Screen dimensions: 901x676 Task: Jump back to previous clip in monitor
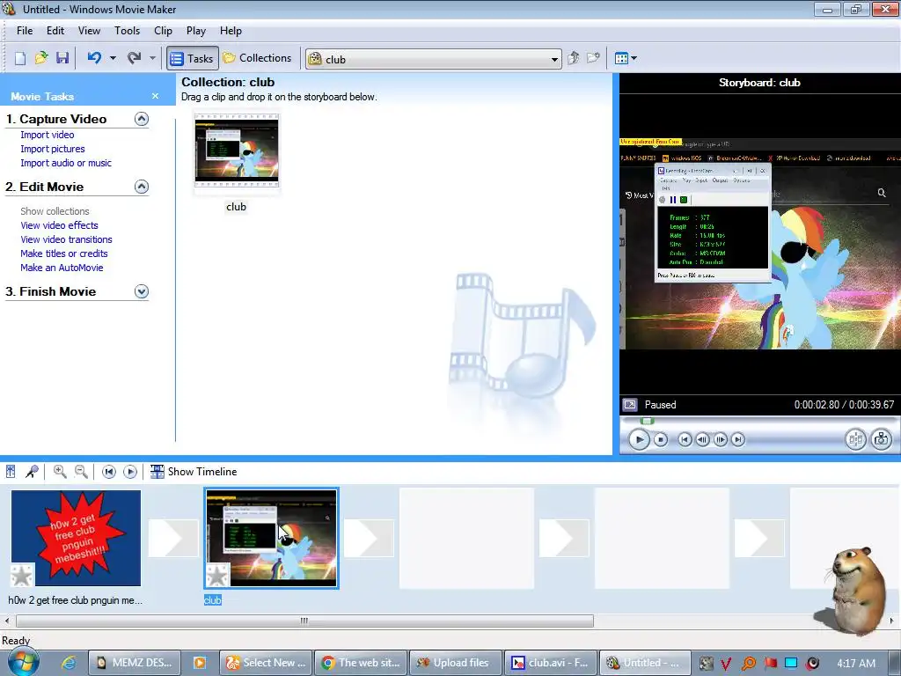point(685,440)
